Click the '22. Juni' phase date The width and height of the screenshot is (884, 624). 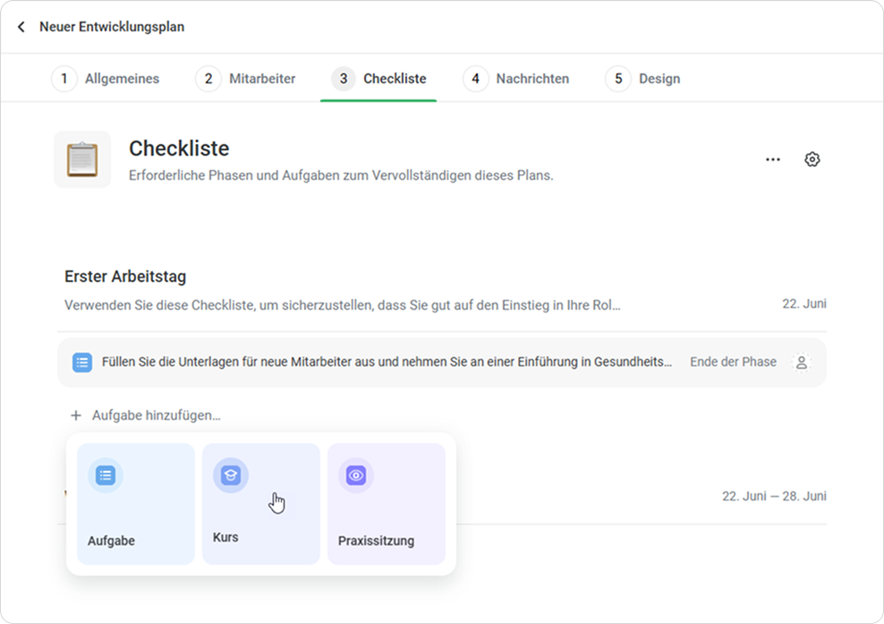[804, 304]
